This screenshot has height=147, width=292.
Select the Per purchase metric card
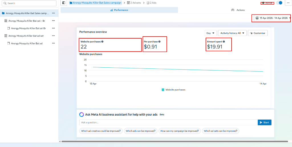[155, 45]
